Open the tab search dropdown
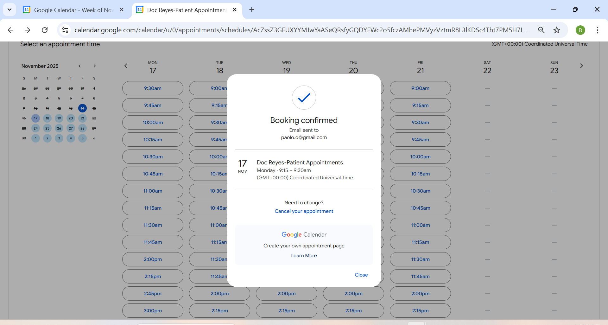Screen dimensions: 608x325 [x=9, y=10]
